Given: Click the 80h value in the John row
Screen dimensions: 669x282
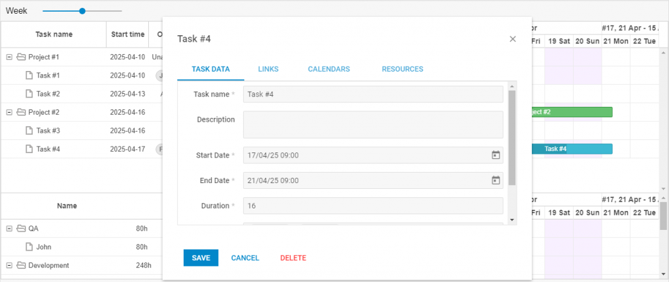Looking at the screenshot, I should pos(142,247).
